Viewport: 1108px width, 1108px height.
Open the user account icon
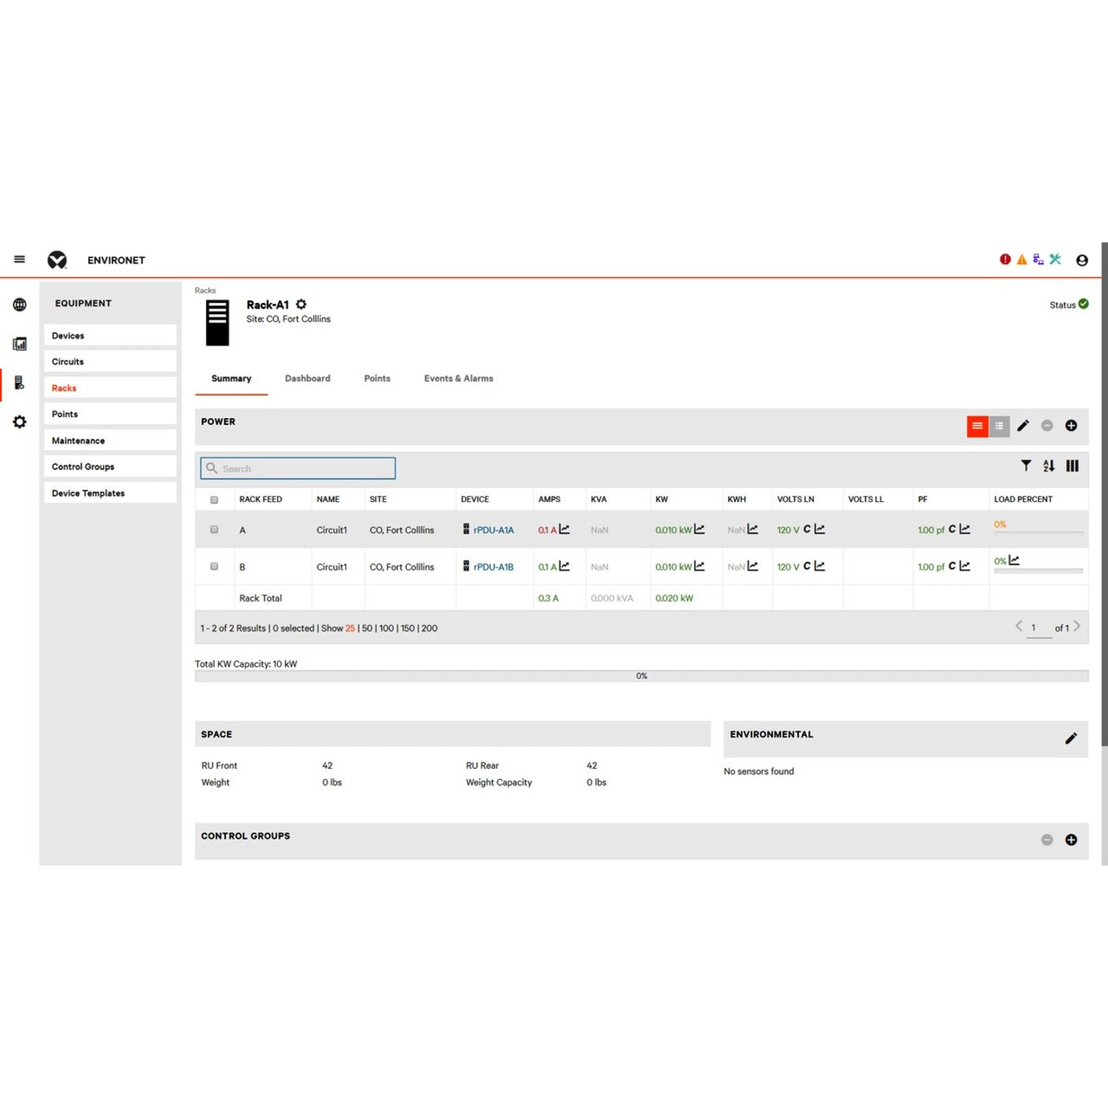point(1082,260)
